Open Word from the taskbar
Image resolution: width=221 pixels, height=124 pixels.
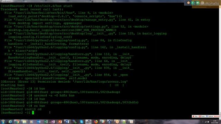(x=67, y=122)
